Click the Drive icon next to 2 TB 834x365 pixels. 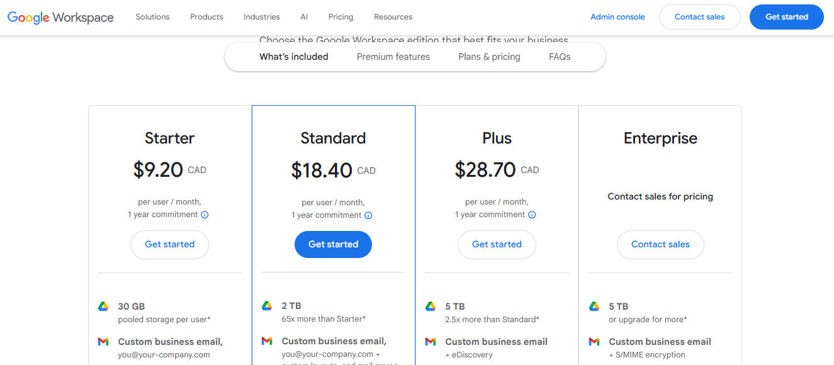click(x=267, y=306)
